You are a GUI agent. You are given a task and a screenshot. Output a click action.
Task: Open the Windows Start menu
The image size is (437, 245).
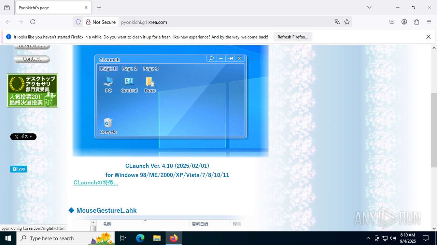[x=8, y=238]
